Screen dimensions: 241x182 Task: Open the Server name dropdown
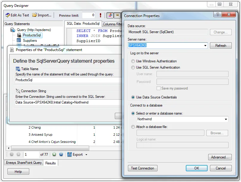pyautogui.click(x=205, y=46)
